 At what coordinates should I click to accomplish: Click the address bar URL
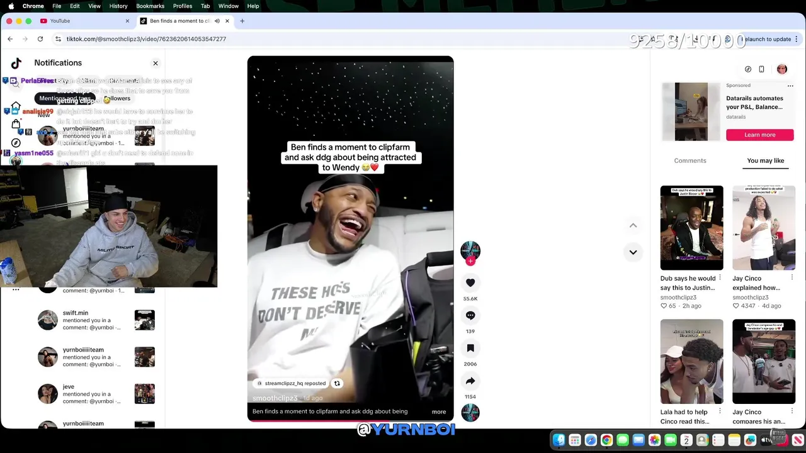tap(146, 39)
